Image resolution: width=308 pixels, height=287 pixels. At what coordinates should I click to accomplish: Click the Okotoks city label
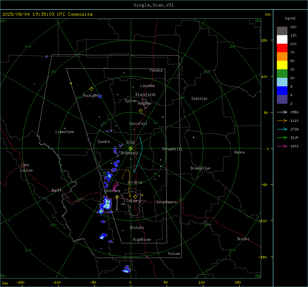(137, 227)
